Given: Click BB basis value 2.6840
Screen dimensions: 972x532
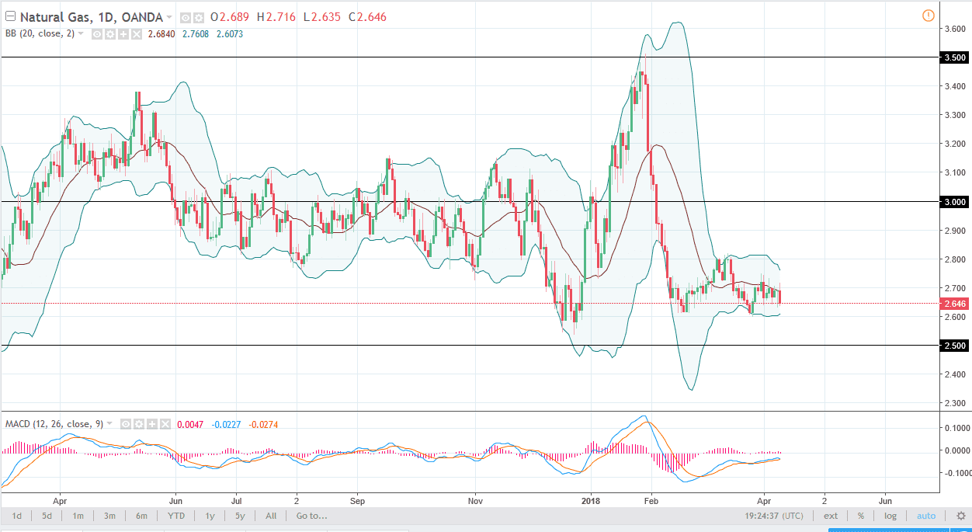Looking at the screenshot, I should (x=161, y=34).
